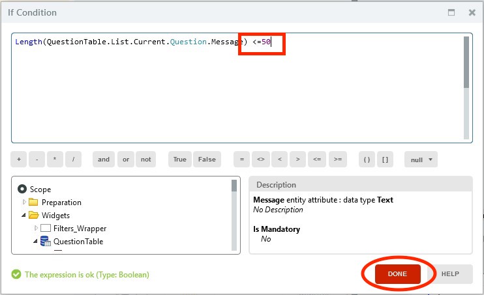Viewport: 484px width, 295px height.
Task: Close the If Condition dialog
Action: (x=472, y=12)
